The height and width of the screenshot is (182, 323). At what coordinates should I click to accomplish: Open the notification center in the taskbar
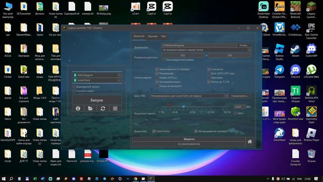point(316,178)
